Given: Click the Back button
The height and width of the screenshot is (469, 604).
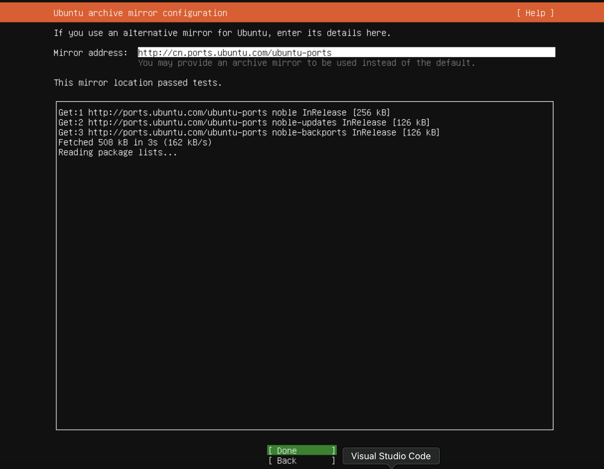Looking at the screenshot, I should point(302,460).
